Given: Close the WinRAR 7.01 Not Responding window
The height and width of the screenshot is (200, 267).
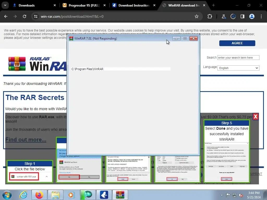Looking at the screenshot, I should coord(194,39).
